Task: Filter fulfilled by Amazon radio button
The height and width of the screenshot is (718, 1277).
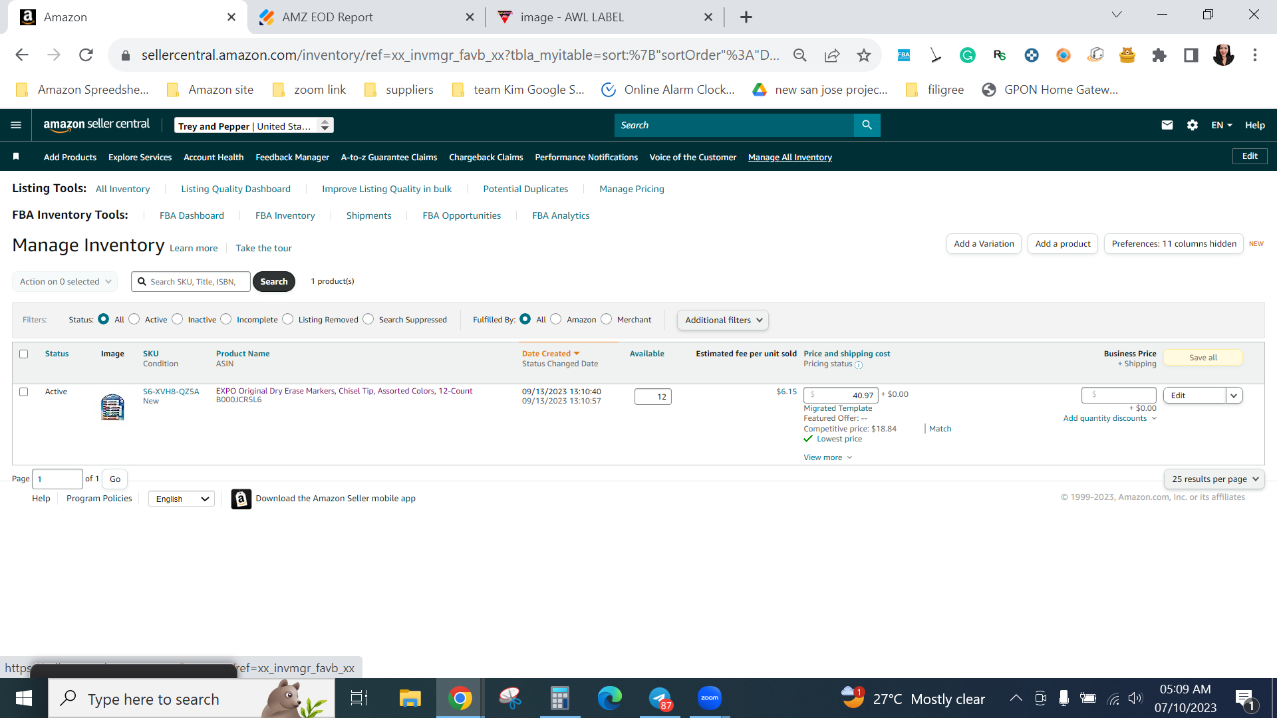Action: click(556, 319)
